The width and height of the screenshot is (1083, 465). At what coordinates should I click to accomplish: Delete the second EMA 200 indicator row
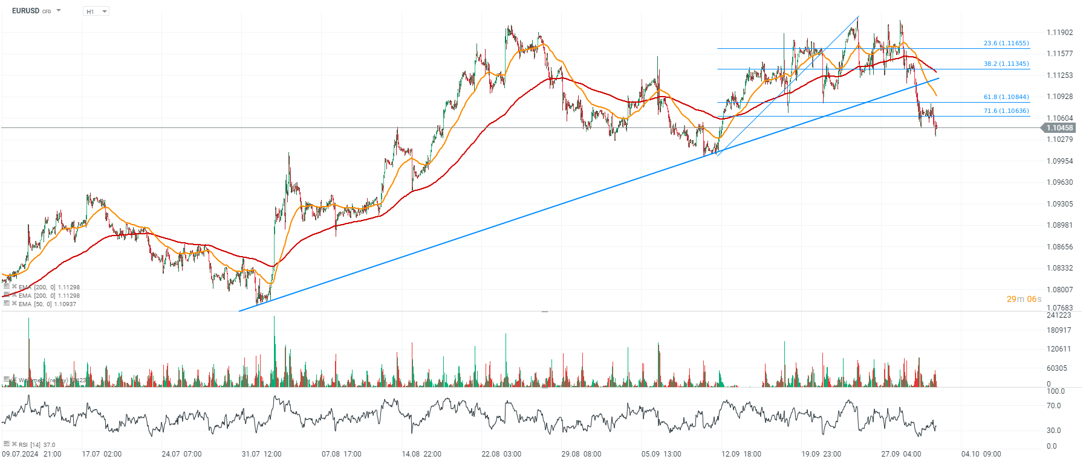[14, 295]
